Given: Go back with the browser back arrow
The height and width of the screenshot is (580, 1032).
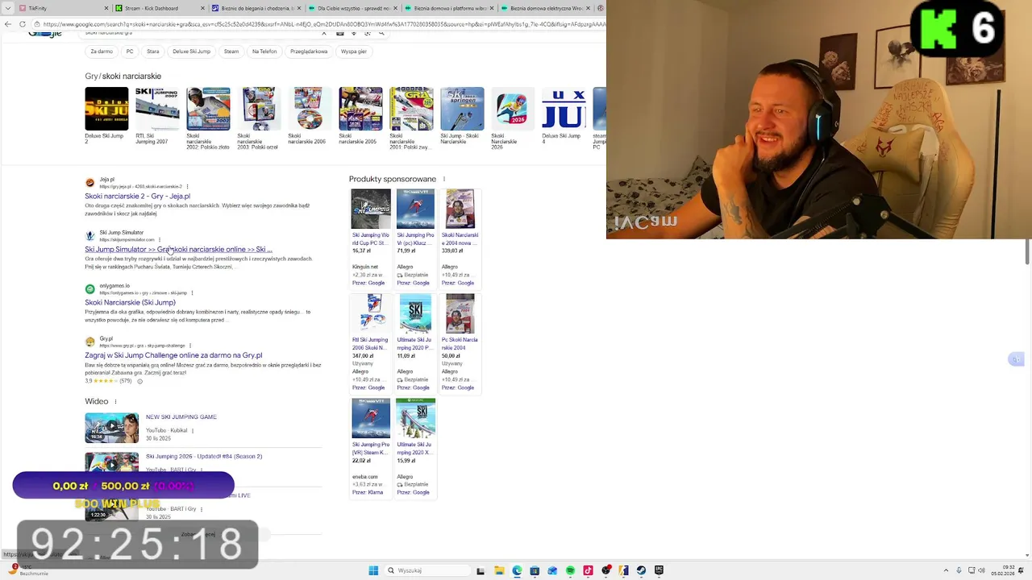Looking at the screenshot, I should point(8,24).
